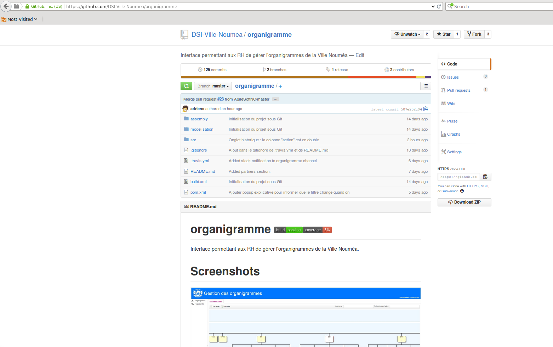The image size is (553, 347).
Task: Click the Edit description link
Action: click(x=360, y=55)
